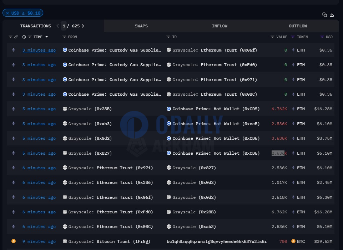This screenshot has width=343, height=250.
Task: Click the $39.63M USD amount
Action: (323, 241)
